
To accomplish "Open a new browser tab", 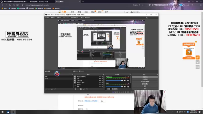I will [83, 2].
